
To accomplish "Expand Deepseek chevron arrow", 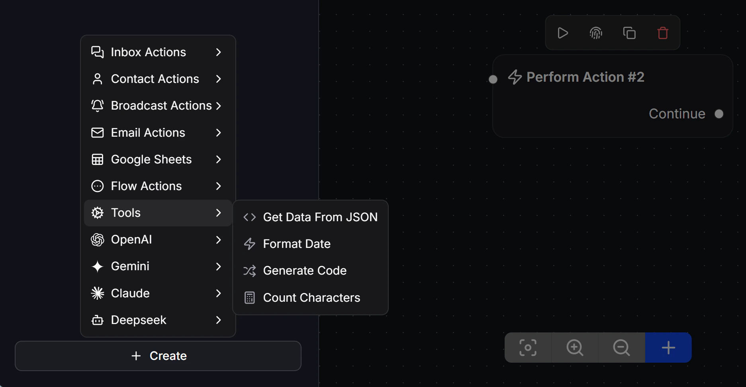I will [x=218, y=320].
